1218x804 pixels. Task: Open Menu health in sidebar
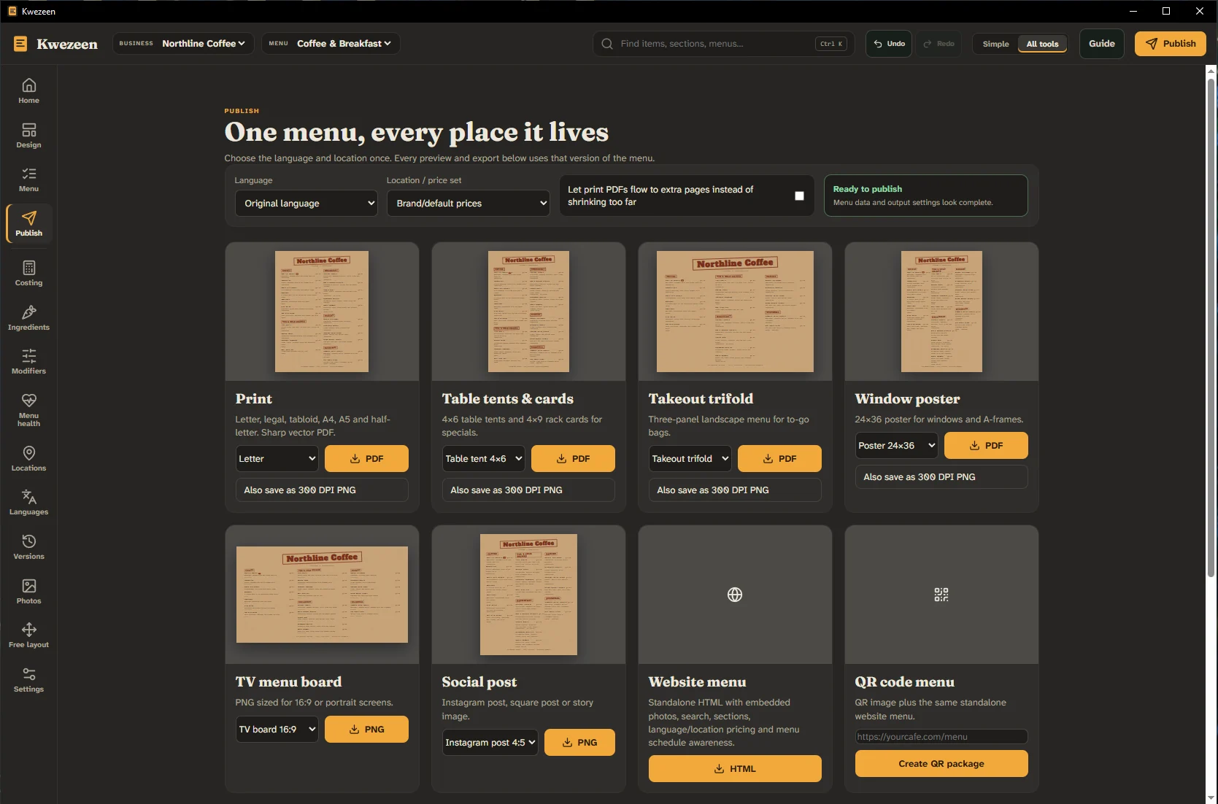coord(29,409)
